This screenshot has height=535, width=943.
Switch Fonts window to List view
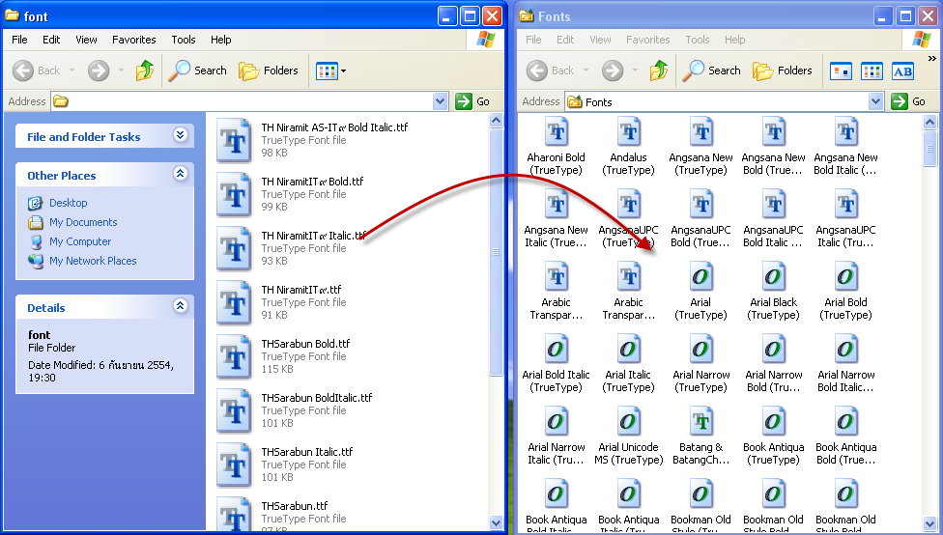tap(872, 71)
